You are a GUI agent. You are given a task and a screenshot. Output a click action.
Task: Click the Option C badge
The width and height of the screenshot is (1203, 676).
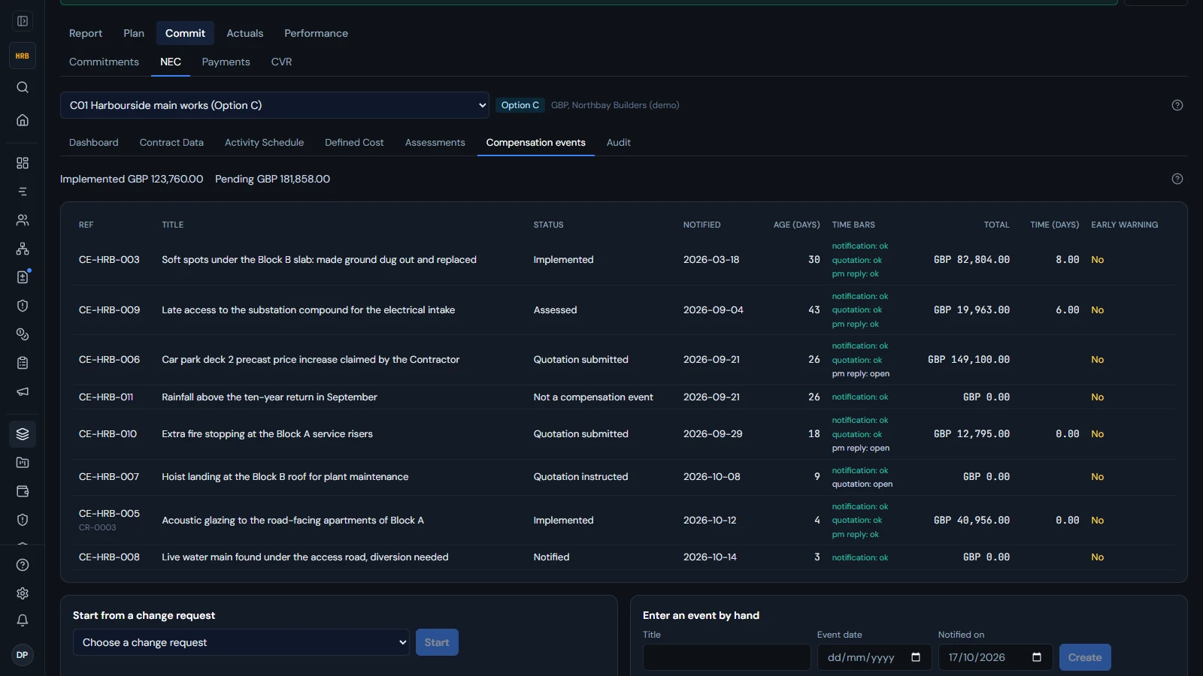520,105
